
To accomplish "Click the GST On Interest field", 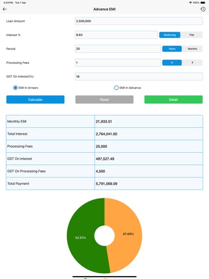I will [139, 77].
